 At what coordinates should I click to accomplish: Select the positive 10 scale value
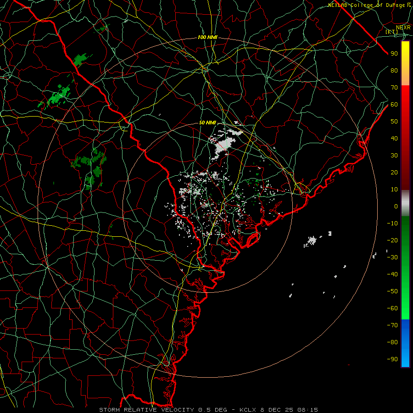[394, 190]
